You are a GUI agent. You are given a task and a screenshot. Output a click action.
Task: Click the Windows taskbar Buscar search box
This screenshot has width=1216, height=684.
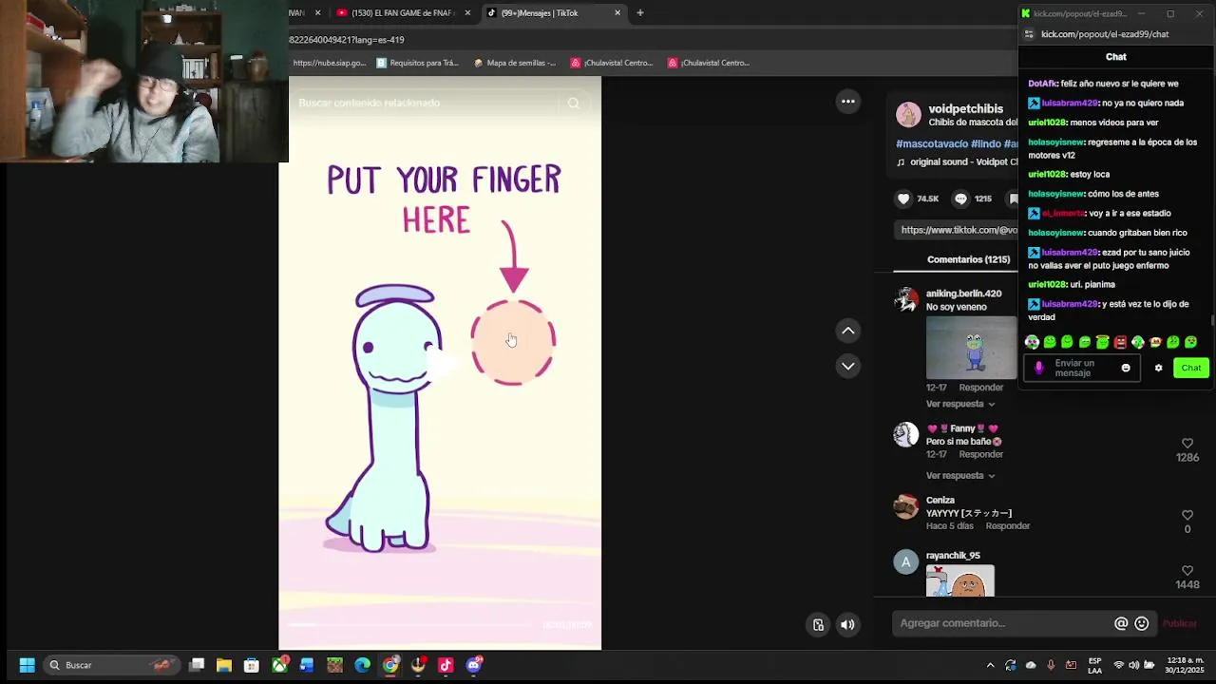(111, 665)
